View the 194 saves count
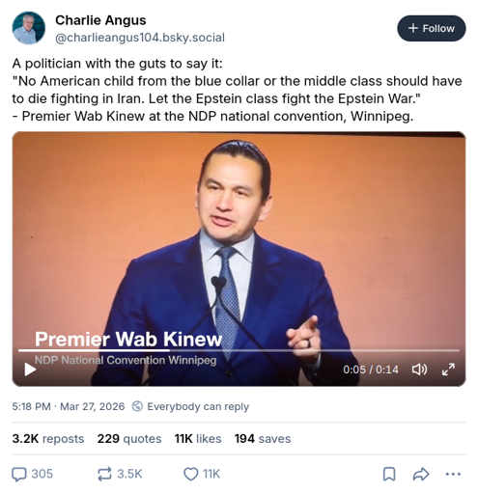Image resolution: width=478 pixels, height=494 pixels. (x=263, y=439)
